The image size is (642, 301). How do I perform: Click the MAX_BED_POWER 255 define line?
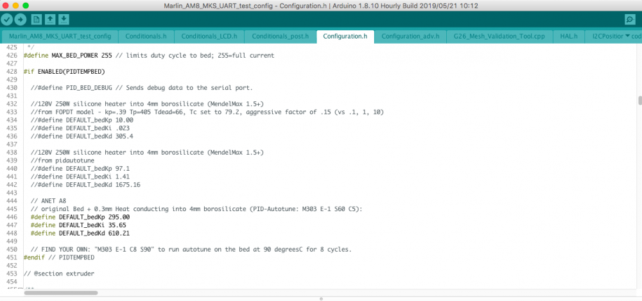pyautogui.click(x=149, y=55)
